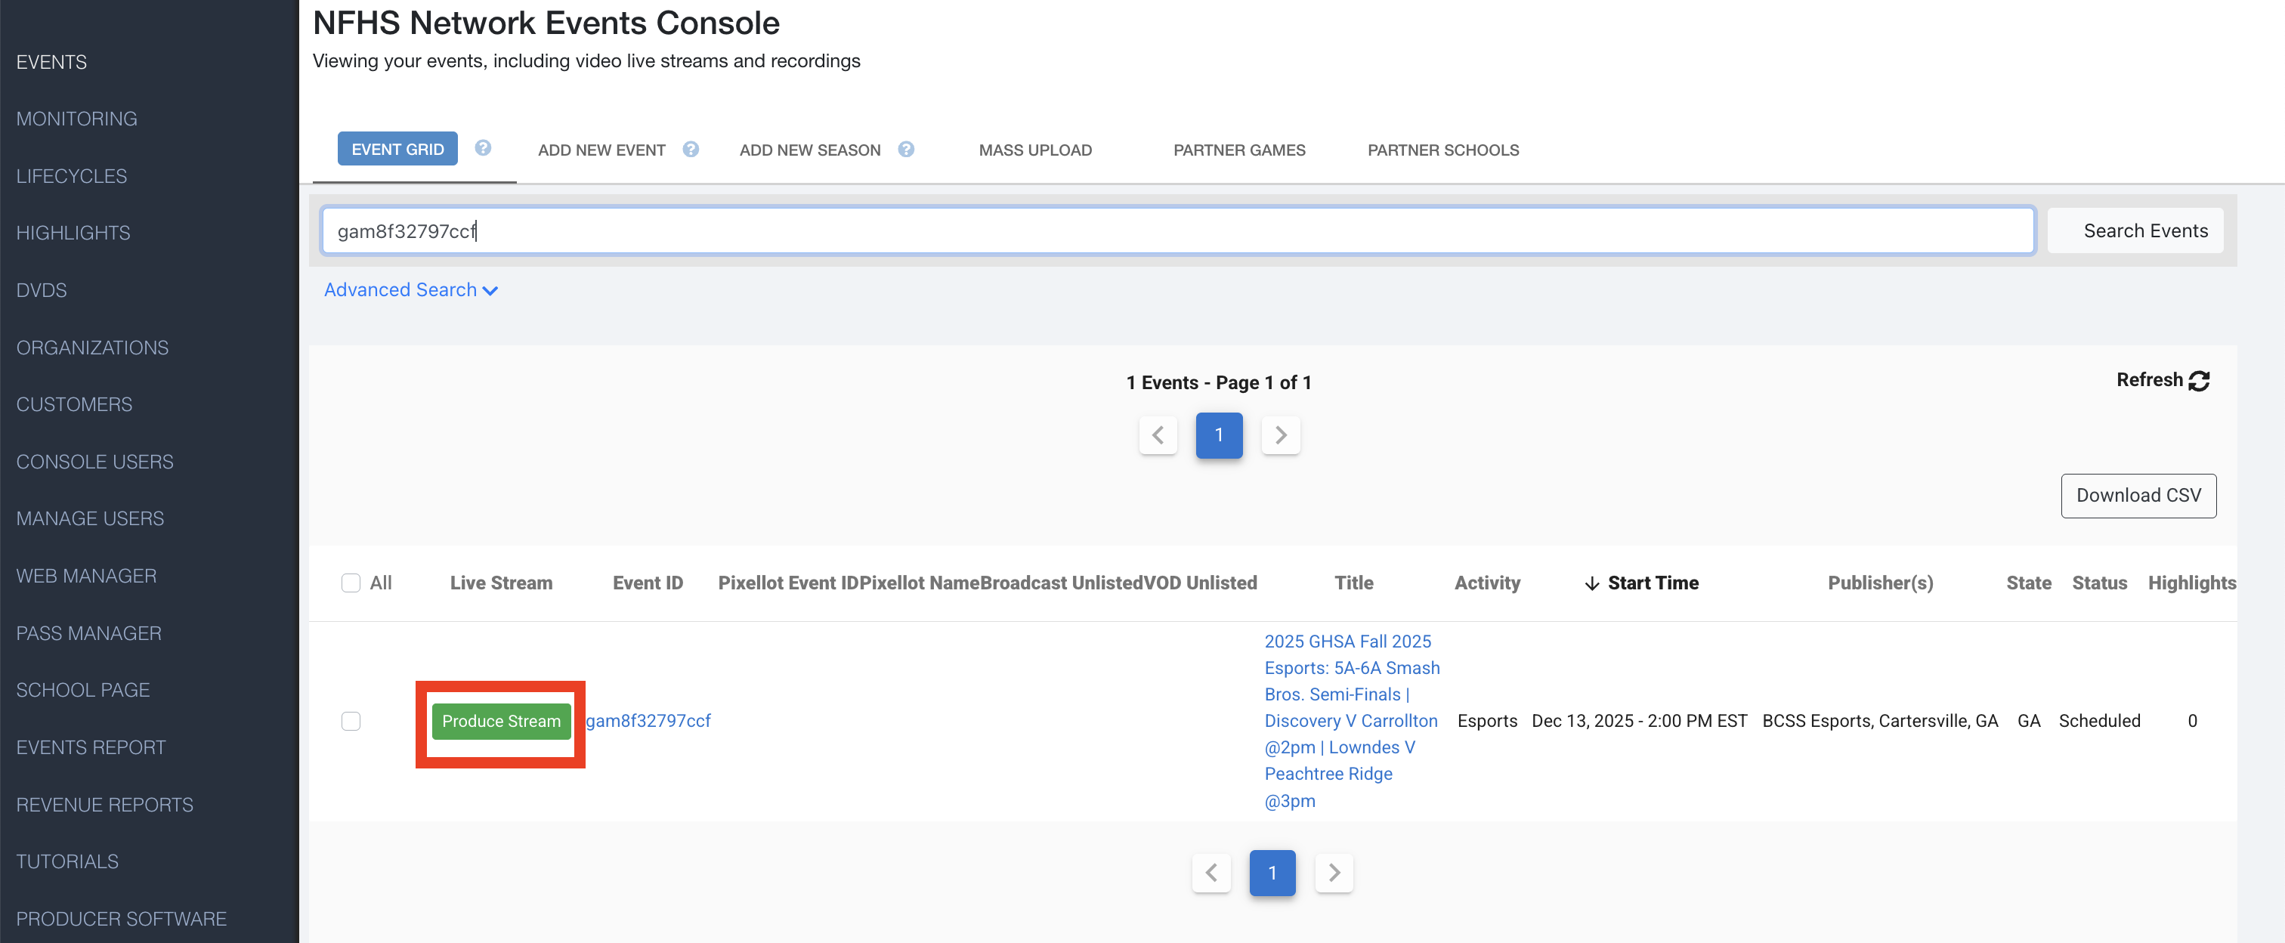Select page 1 in top pagination
Screen dimensions: 2285x943
pos(1219,434)
